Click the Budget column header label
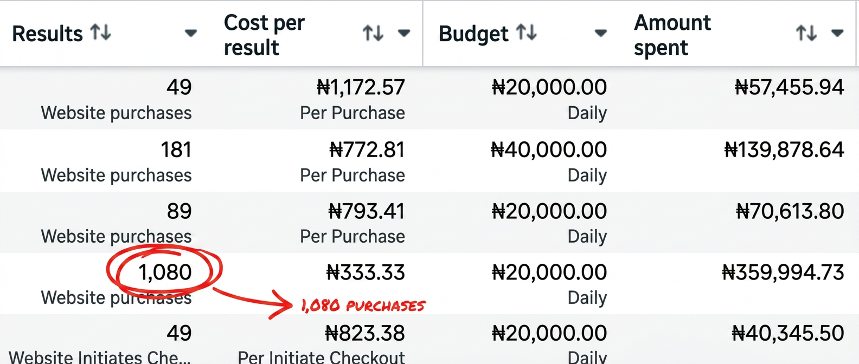 (x=473, y=34)
